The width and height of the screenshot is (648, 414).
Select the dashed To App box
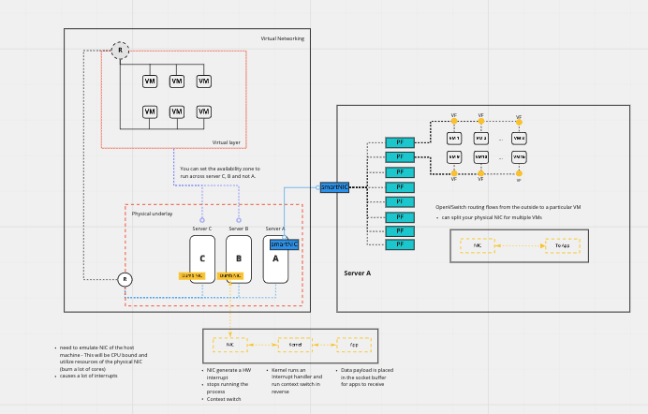(562, 246)
